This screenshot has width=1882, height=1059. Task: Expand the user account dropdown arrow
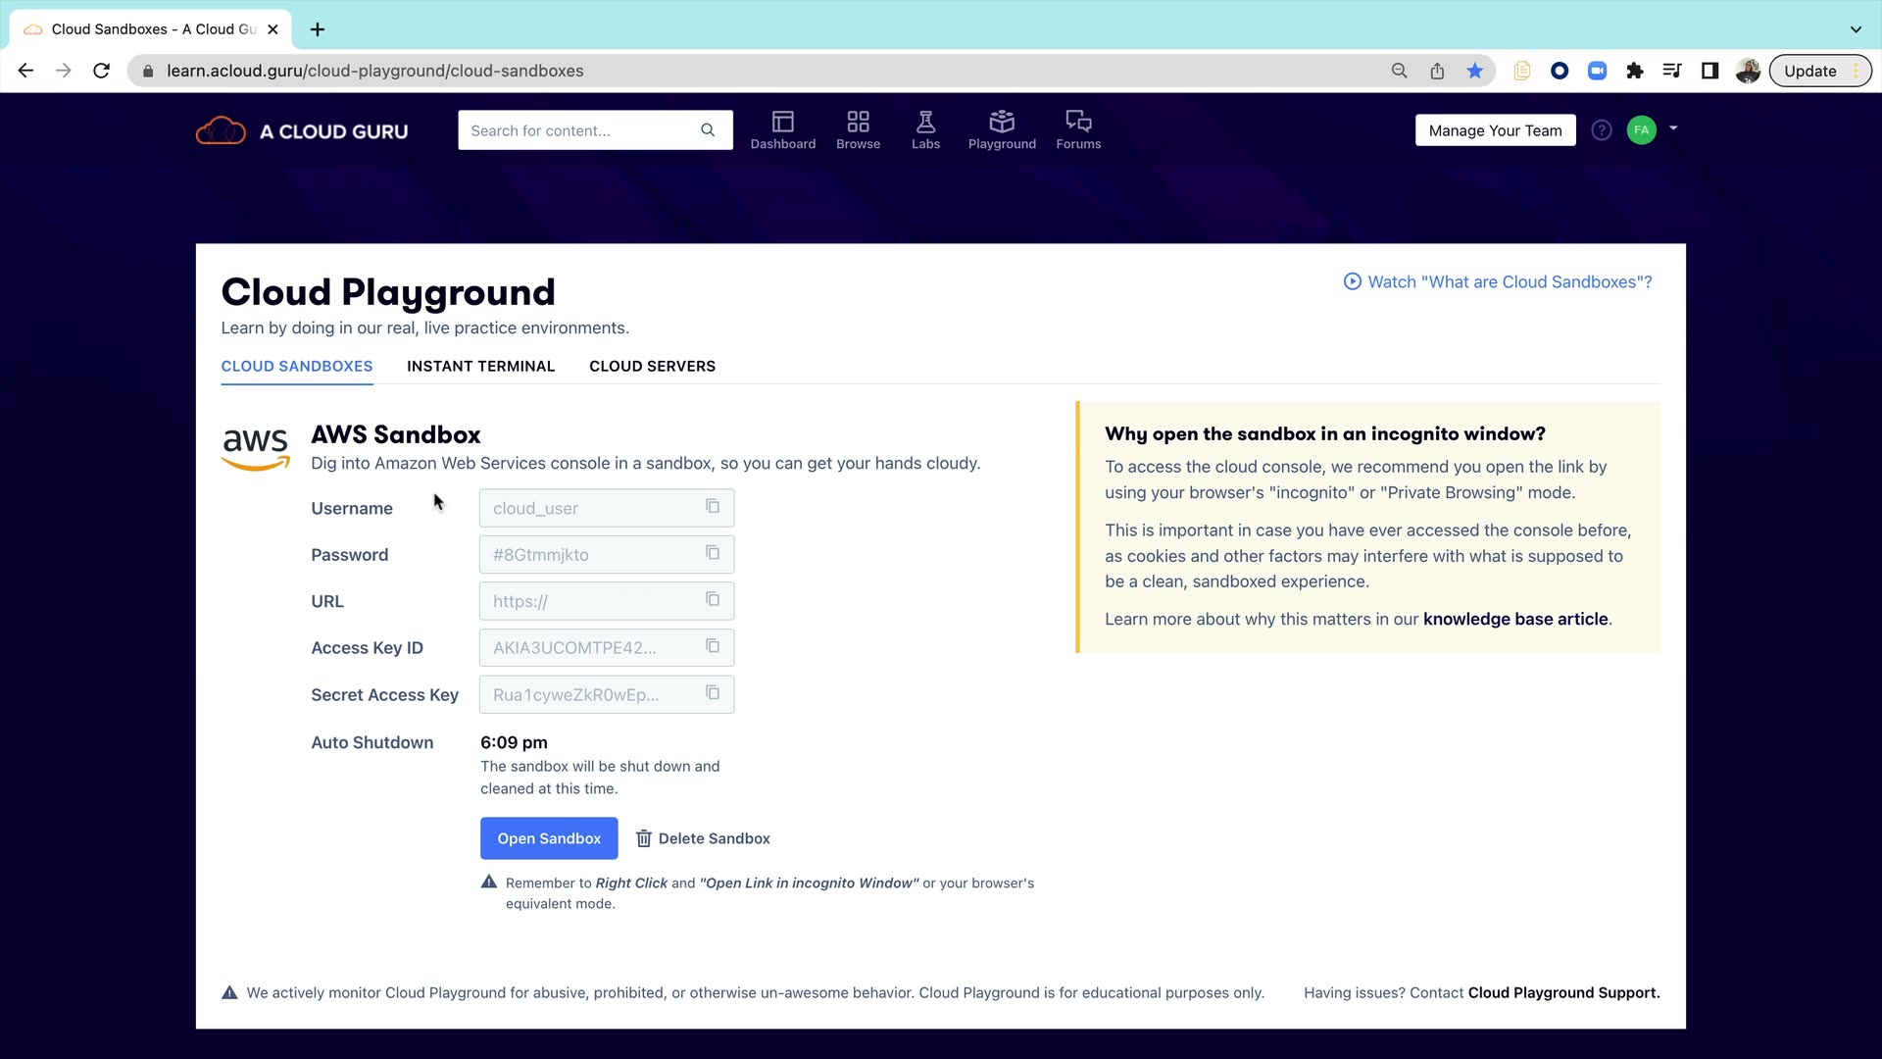pos(1673,128)
